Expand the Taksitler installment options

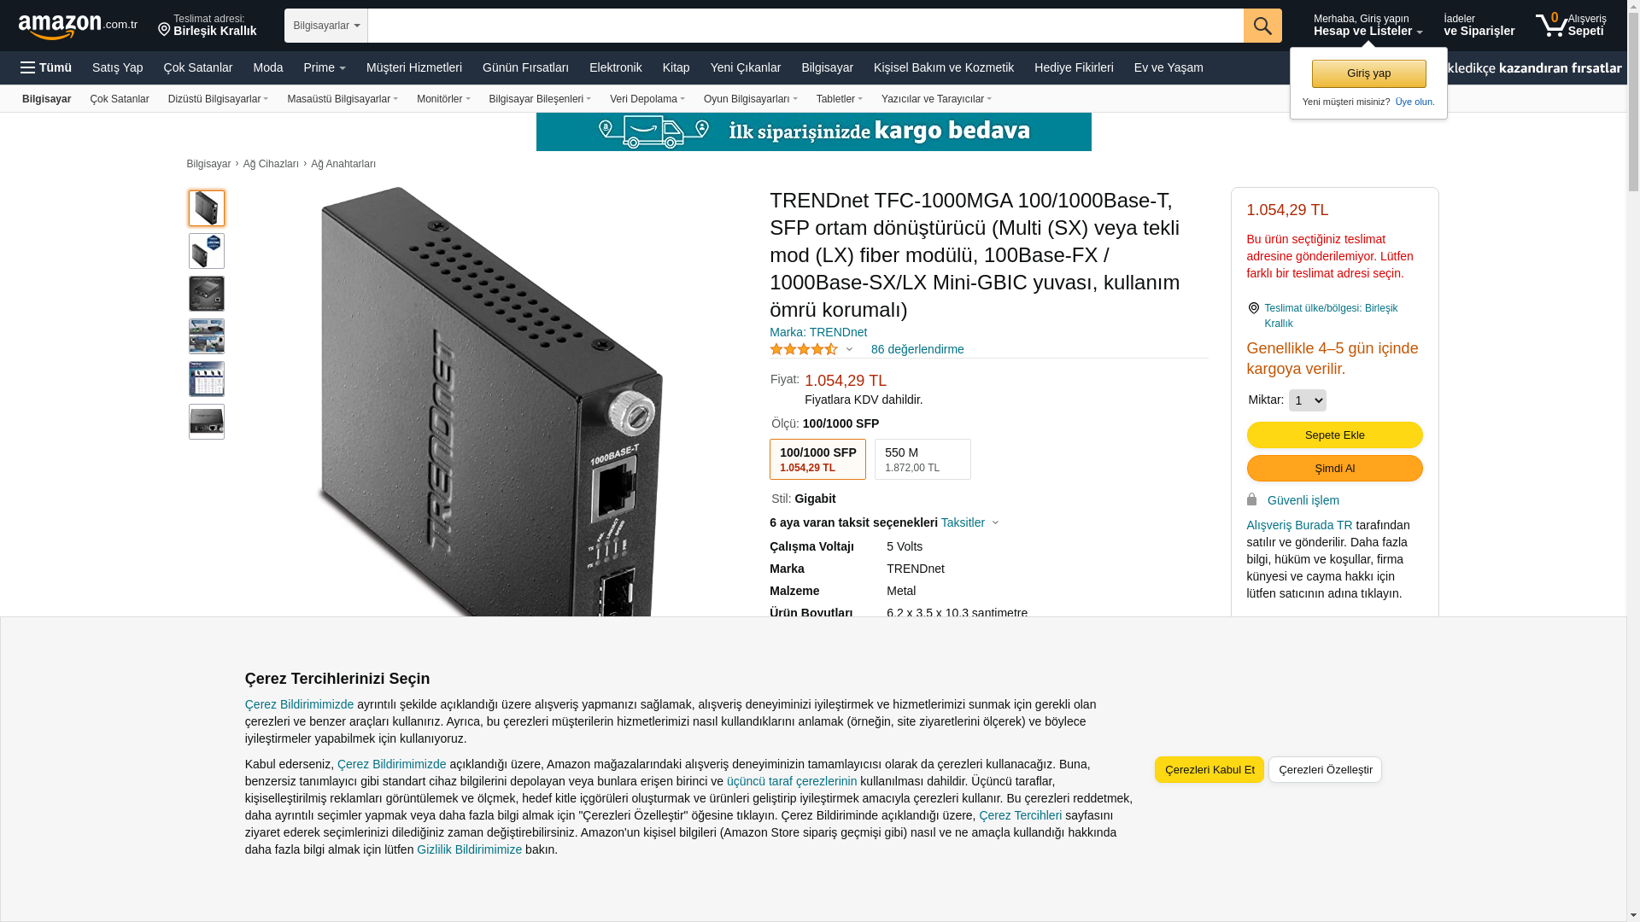969,522
